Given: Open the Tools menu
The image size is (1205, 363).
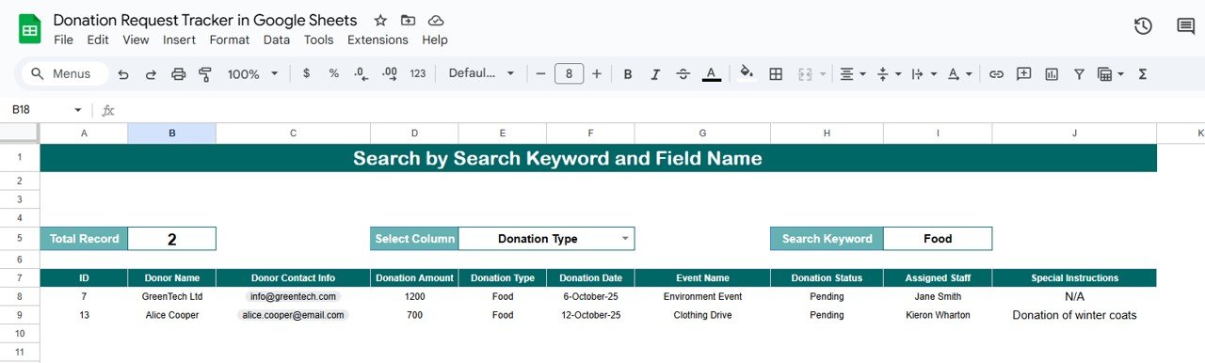Looking at the screenshot, I should click(x=318, y=39).
